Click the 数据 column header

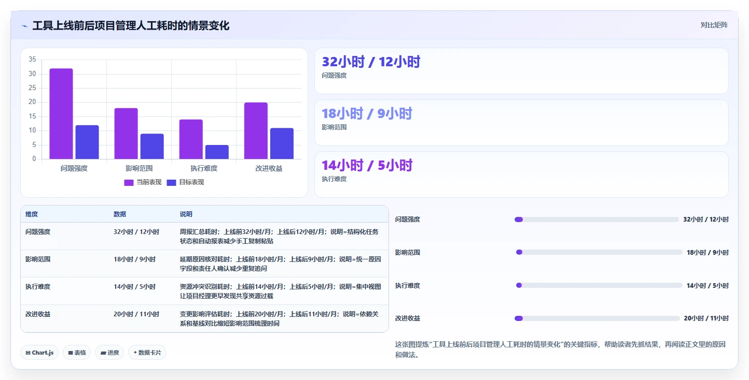(x=120, y=214)
